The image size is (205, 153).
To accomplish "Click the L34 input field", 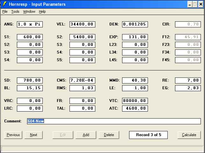I will [135, 52].
